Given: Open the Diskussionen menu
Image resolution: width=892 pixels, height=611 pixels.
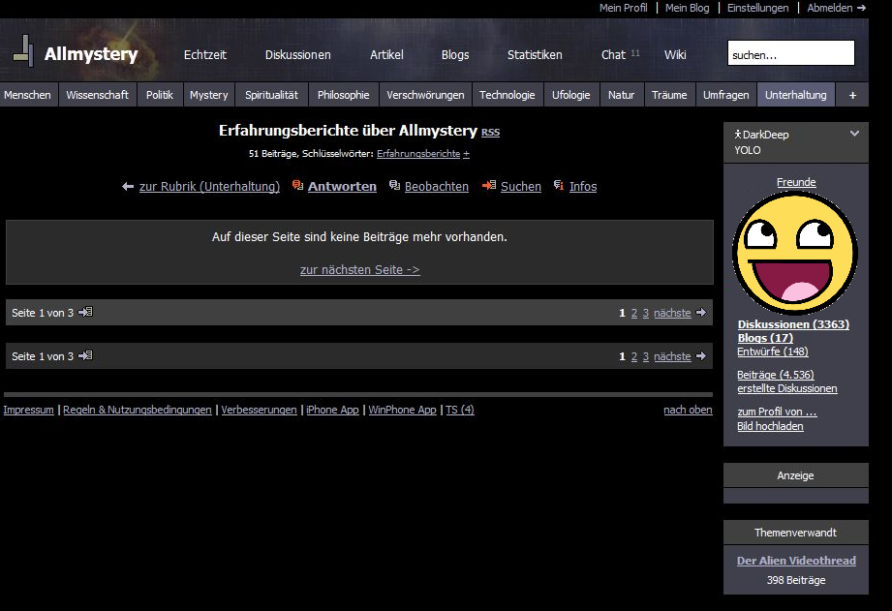Looking at the screenshot, I should tap(297, 54).
